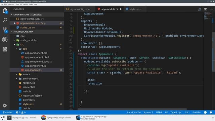Click TypeScript version 2.8.1

(187, 112)
